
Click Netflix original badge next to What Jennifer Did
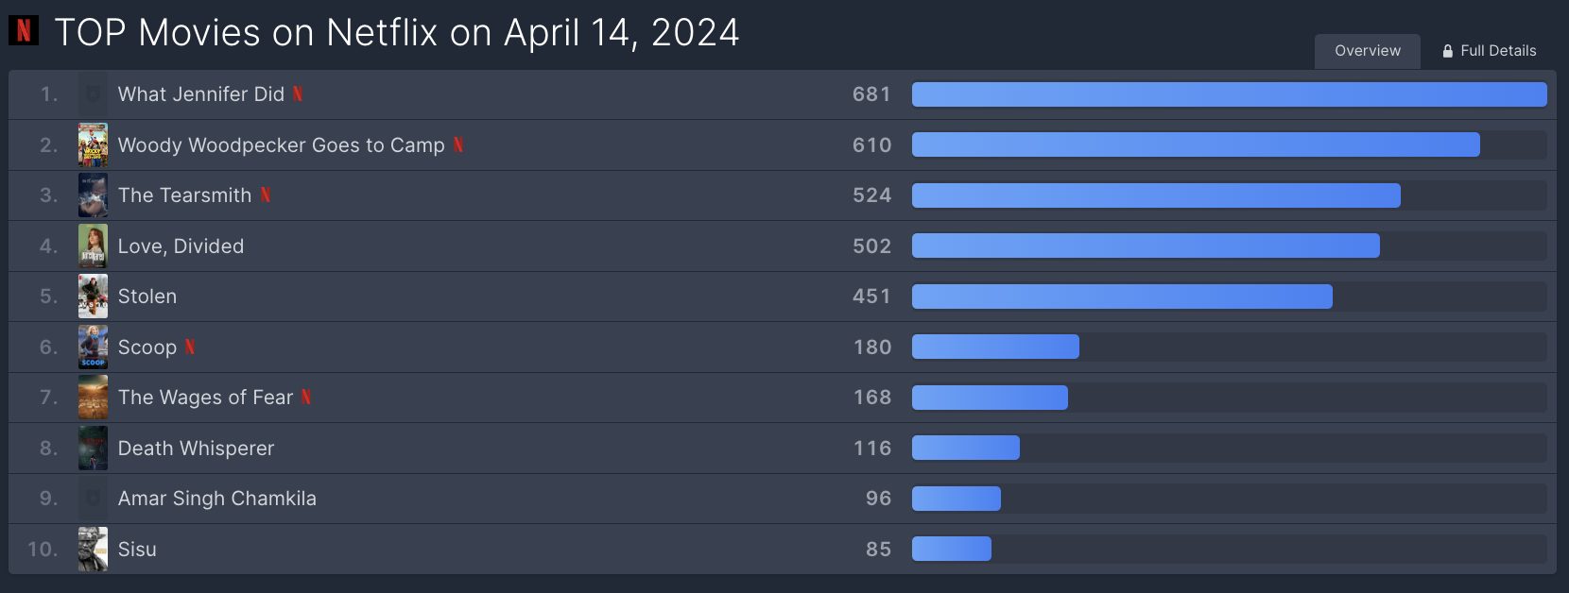point(298,93)
